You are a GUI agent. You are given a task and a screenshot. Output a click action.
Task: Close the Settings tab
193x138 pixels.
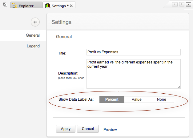click(71, 6)
